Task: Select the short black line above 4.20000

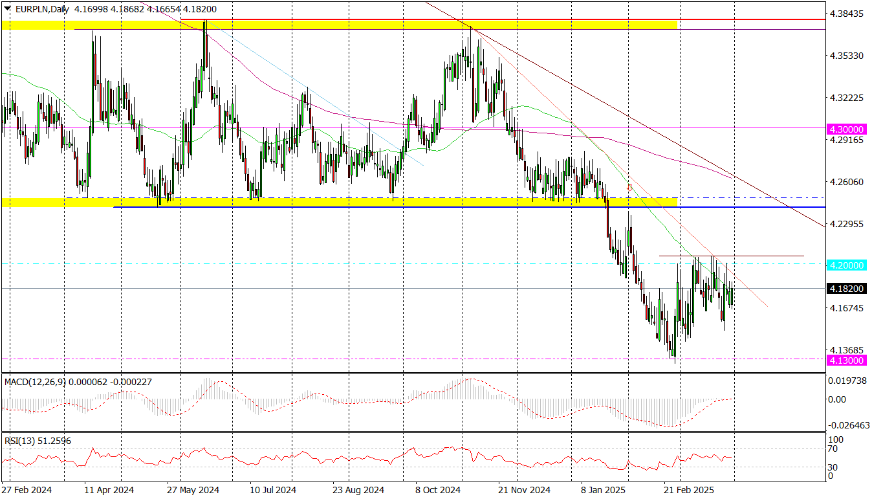Action: [x=731, y=256]
